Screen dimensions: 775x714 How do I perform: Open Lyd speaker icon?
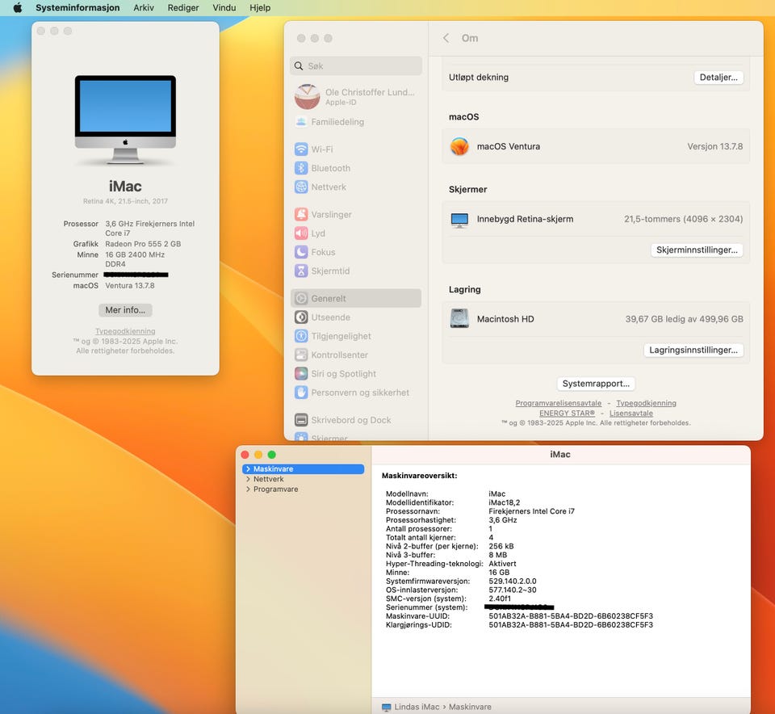[301, 233]
